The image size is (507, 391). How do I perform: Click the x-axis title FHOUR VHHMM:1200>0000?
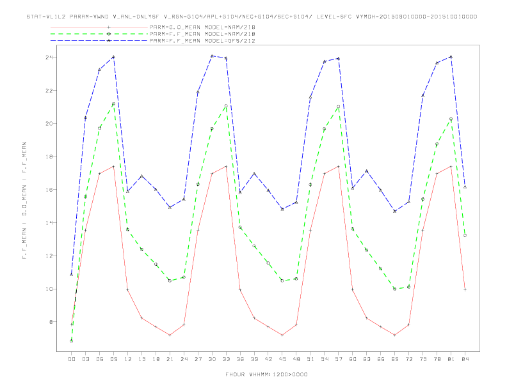click(x=266, y=374)
